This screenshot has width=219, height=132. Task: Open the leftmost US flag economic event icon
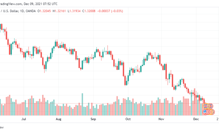[205, 112]
